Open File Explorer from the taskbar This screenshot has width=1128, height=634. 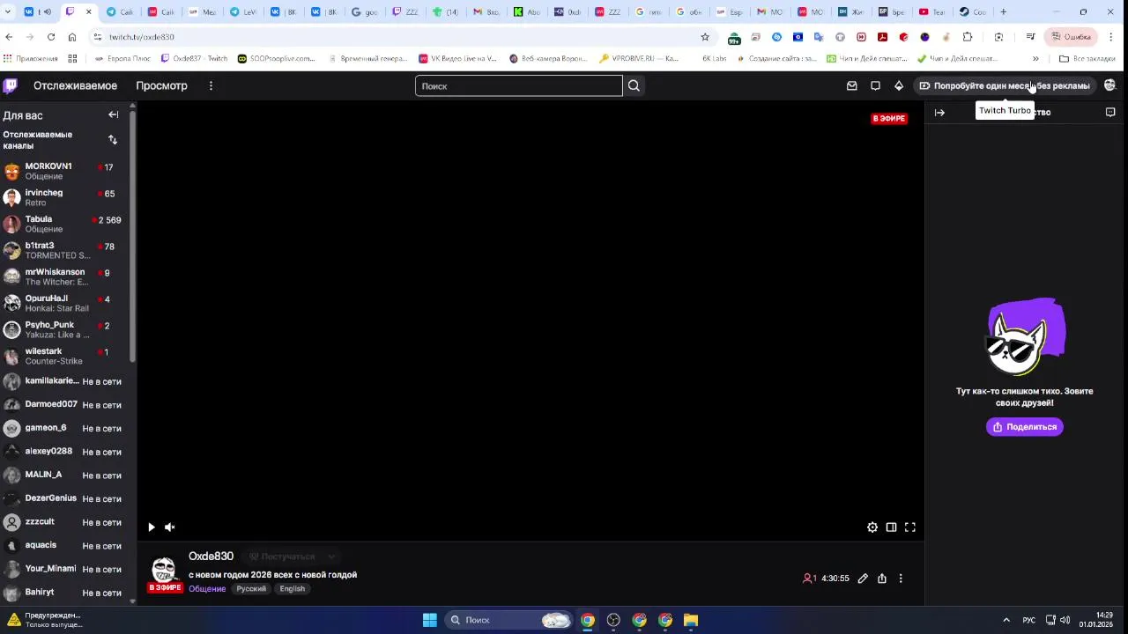tap(691, 620)
